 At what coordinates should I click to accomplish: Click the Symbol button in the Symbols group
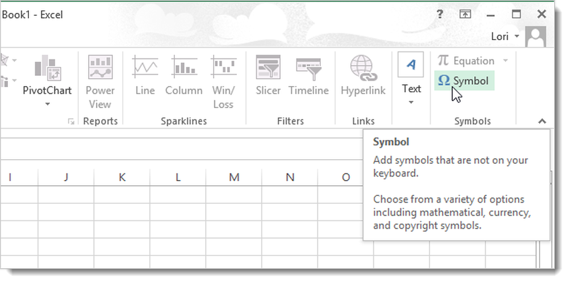(463, 81)
